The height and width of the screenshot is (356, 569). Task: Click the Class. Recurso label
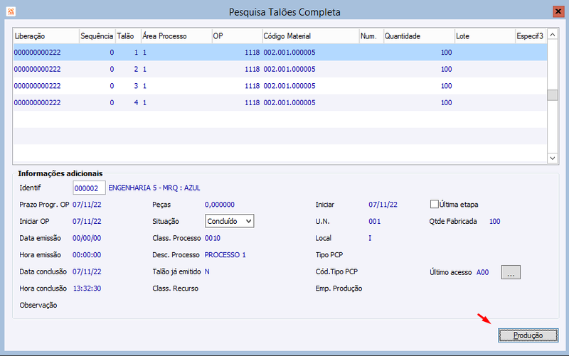175,288
